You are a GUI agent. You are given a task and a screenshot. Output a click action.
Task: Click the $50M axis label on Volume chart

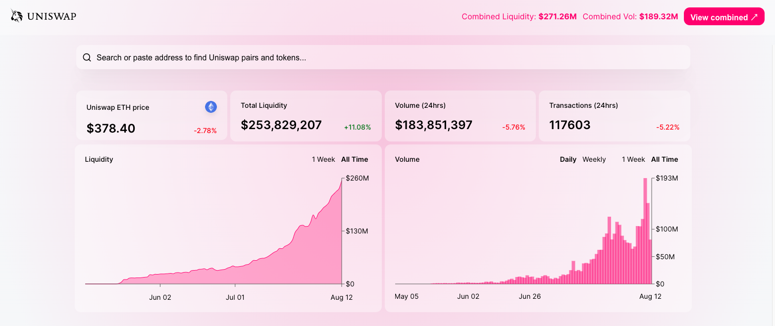pyautogui.click(x=666, y=257)
